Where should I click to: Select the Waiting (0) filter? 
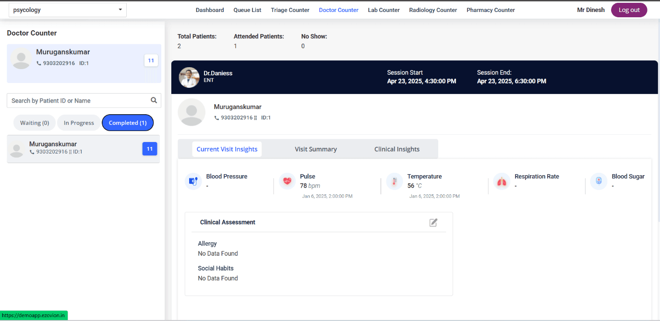(35, 123)
